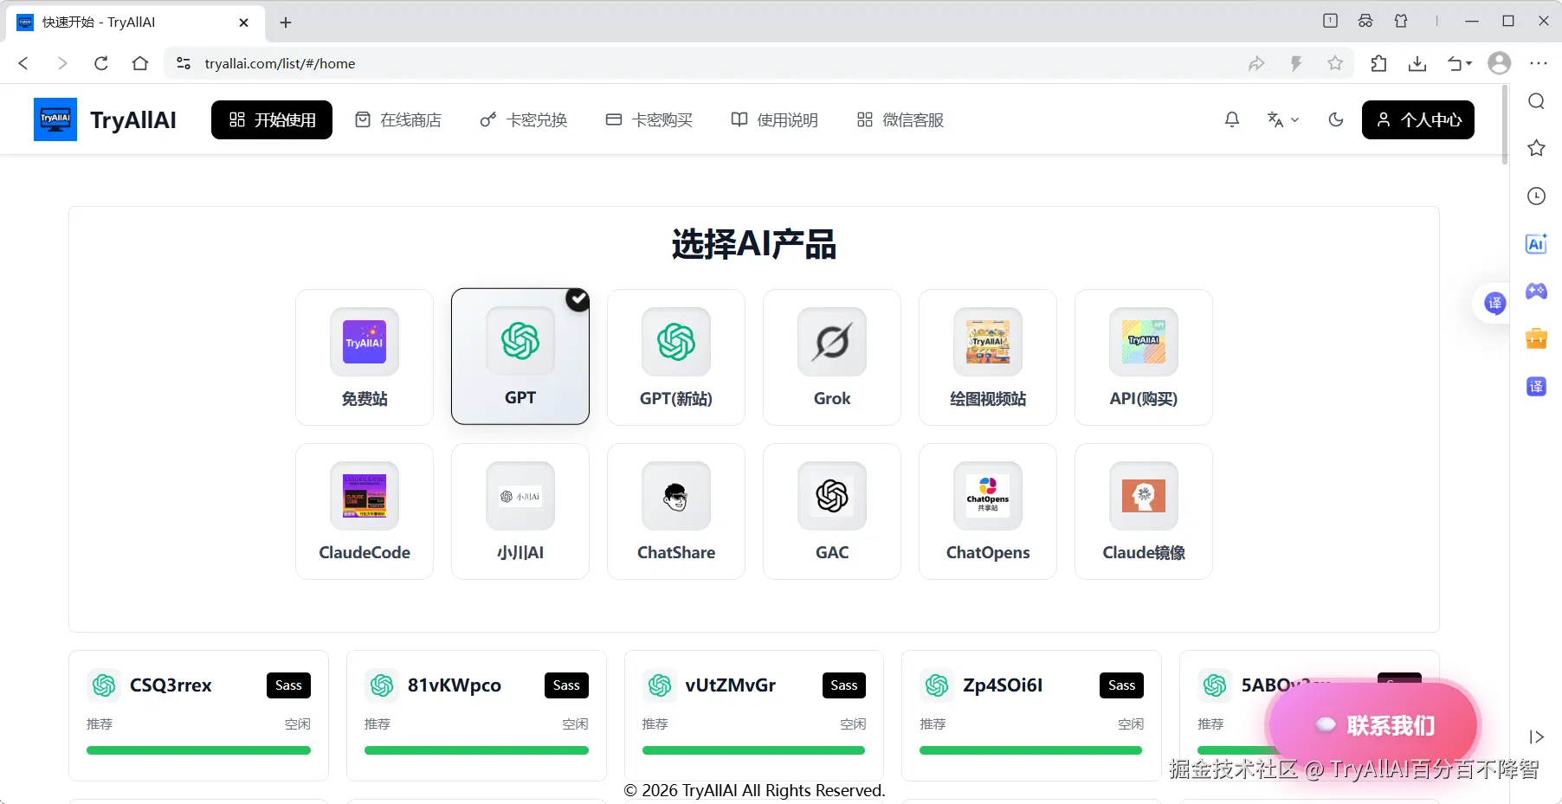
Task: Open the Claude镜像 product card
Action: 1144,511
